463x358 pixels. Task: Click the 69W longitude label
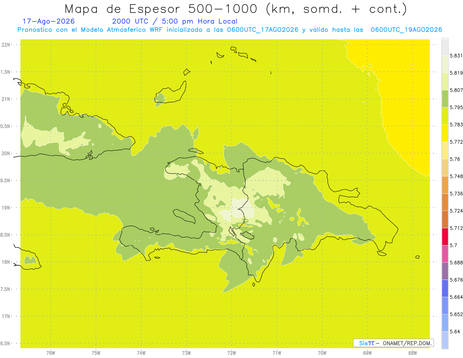coord(367,353)
